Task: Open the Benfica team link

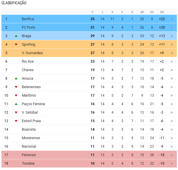Action: [28, 19]
